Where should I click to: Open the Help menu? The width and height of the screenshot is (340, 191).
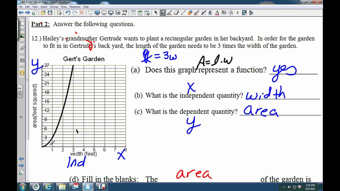[x=86, y=7]
